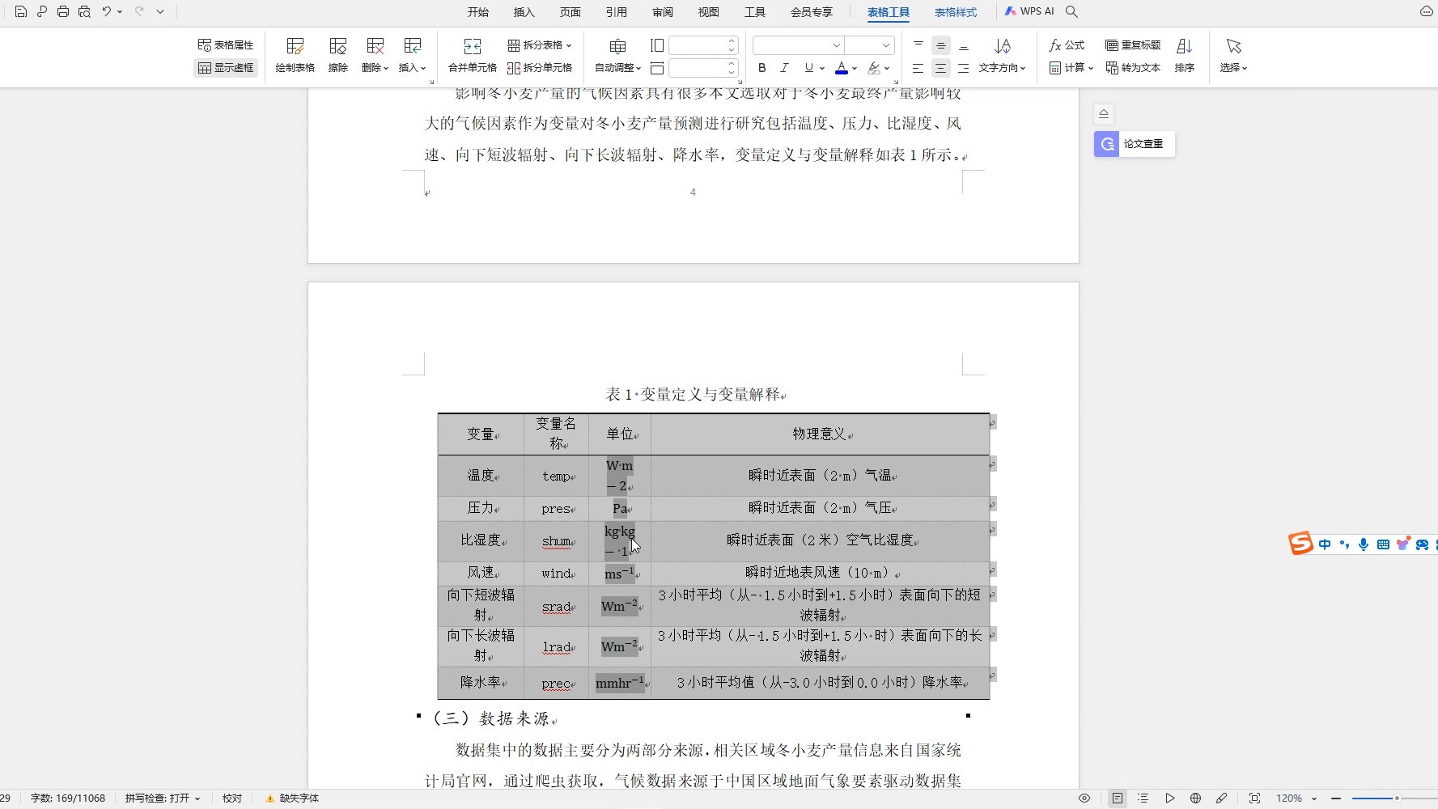Open the paper check (论文查重) panel

[x=1134, y=144]
